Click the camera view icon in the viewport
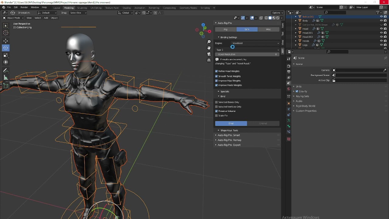Screen dimensions: 389x219 coord(209,54)
